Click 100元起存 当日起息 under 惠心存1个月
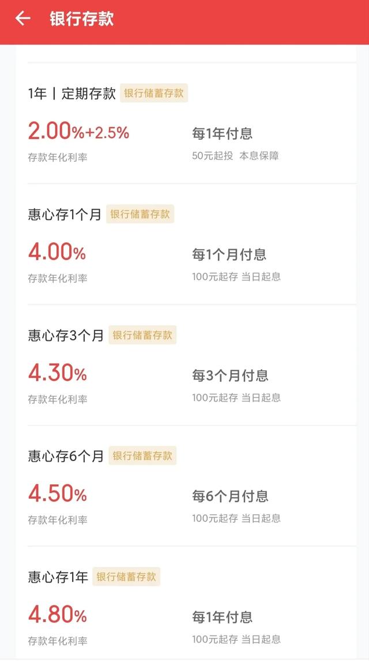 pos(237,275)
